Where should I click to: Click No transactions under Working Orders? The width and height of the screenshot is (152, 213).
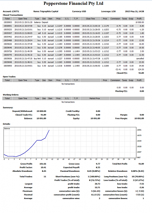pyautogui.click(x=68, y=102)
